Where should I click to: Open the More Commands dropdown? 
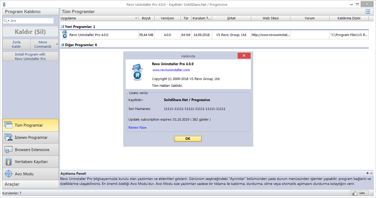click(44, 44)
